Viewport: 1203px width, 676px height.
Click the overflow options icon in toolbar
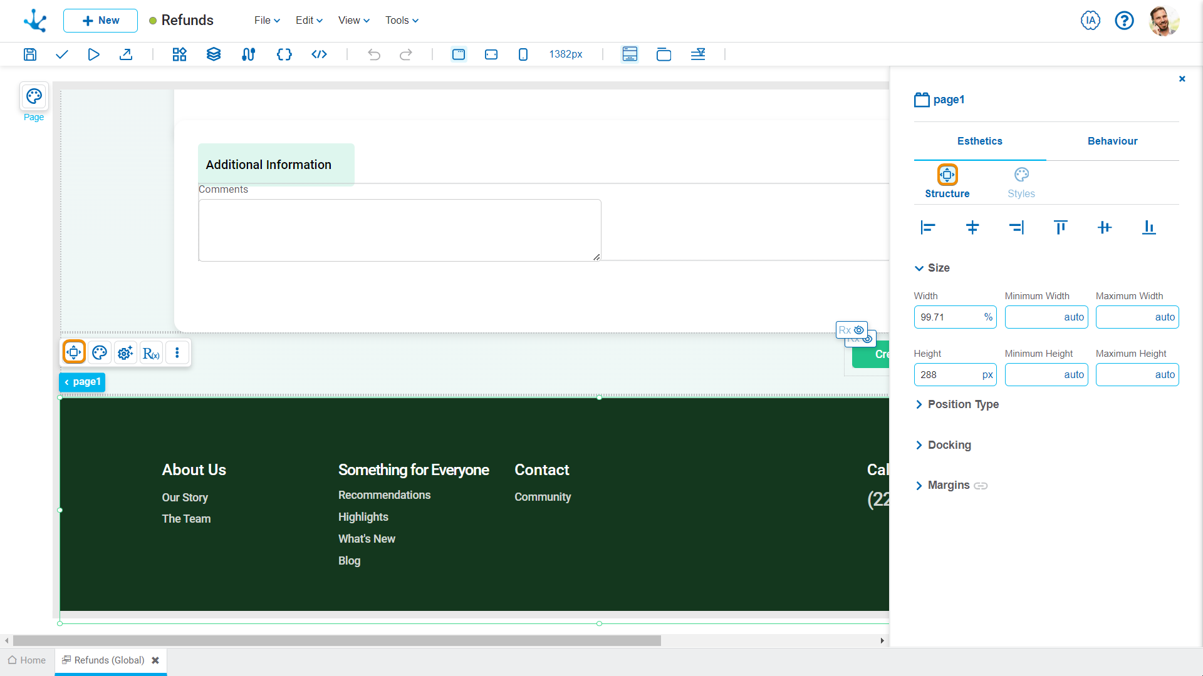pos(177,352)
